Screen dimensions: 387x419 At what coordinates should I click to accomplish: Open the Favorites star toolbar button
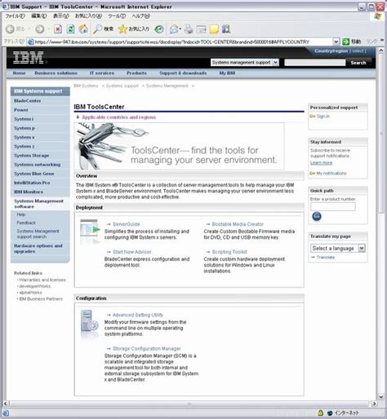[x=134, y=29]
